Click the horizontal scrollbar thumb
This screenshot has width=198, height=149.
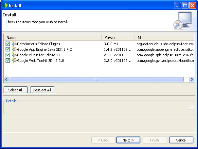click(97, 80)
